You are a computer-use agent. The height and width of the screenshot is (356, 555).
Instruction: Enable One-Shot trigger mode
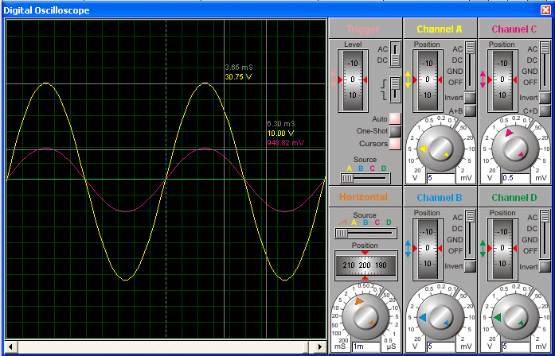tap(395, 131)
